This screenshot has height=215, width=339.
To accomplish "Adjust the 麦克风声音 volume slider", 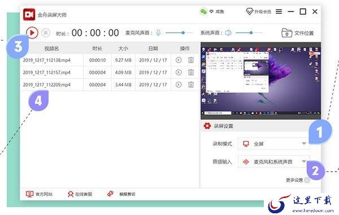I will tap(179, 33).
